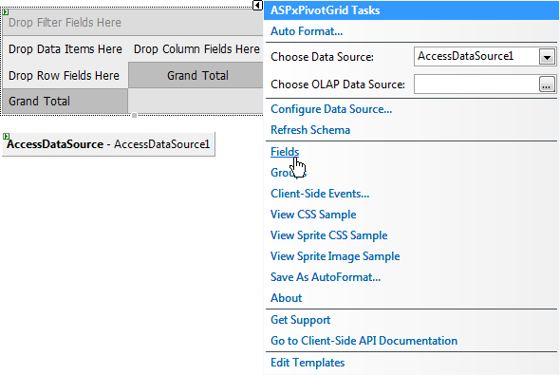The width and height of the screenshot is (560, 375).
Task: Choose Save As AutoFormat
Action: pyautogui.click(x=326, y=277)
